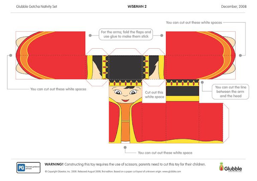257x181 pixels.
Task: Click the gray dot beside the arm-and-head callout
Action: click(x=202, y=82)
